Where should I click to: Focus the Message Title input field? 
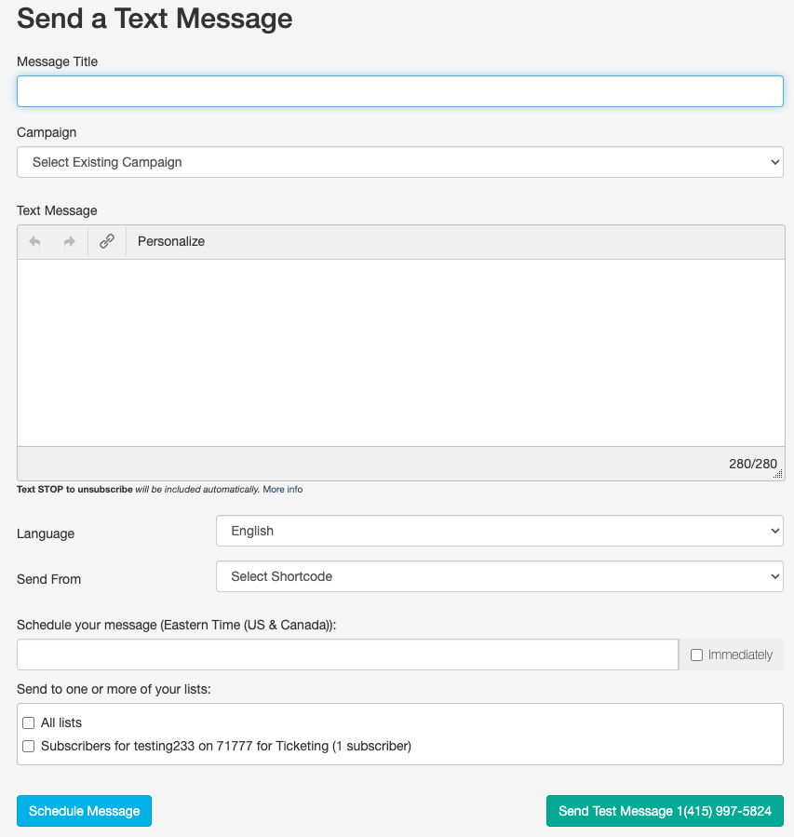click(400, 91)
